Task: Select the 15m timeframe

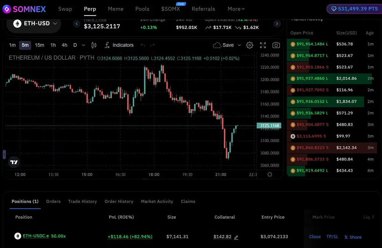Action: pyautogui.click(x=40, y=45)
